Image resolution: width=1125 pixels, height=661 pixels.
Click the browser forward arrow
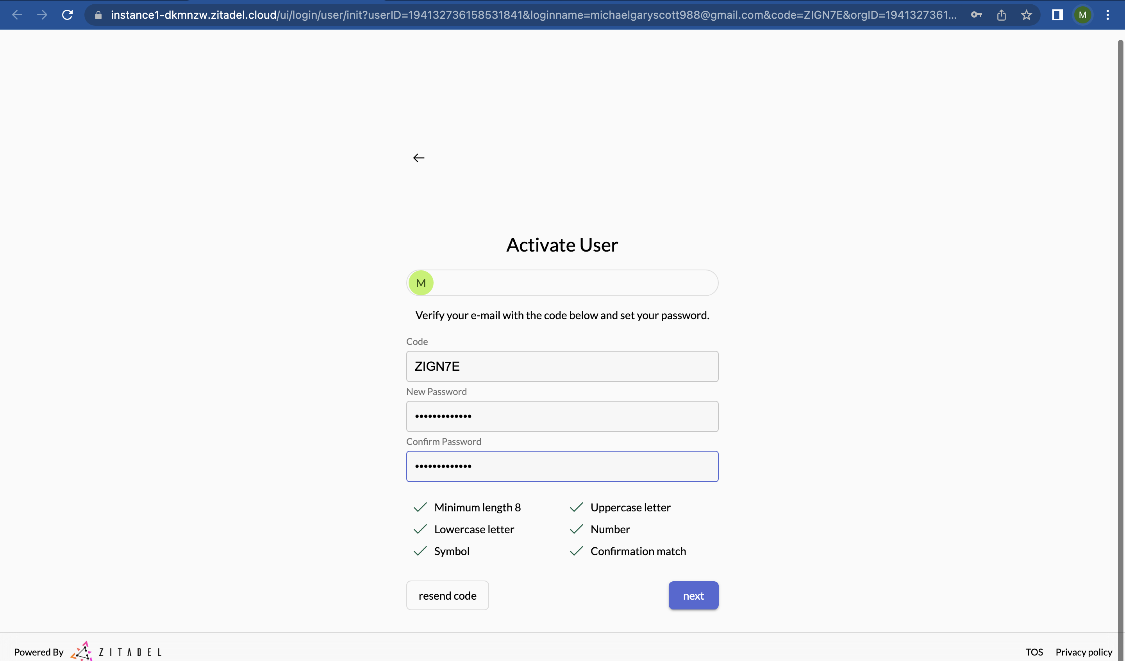point(42,15)
